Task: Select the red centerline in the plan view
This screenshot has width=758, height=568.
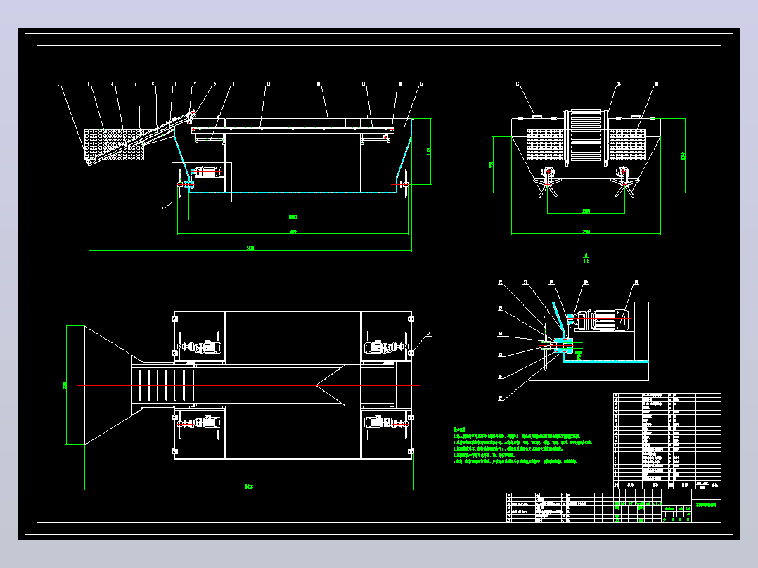Action: 248,385
